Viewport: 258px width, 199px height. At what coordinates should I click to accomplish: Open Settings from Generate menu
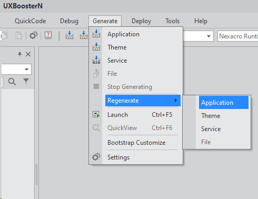click(136, 157)
